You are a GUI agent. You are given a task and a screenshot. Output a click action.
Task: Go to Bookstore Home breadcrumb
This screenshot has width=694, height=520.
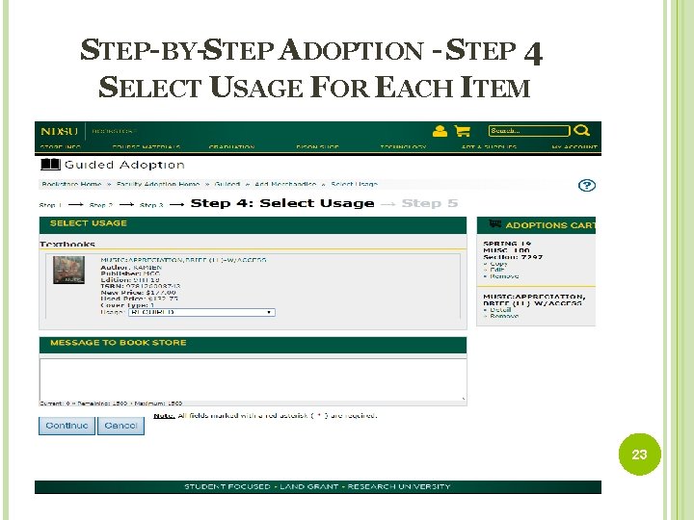point(71,184)
